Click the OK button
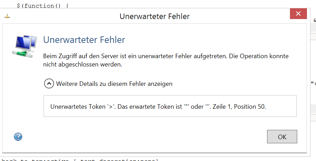The height and width of the screenshot is (161, 316). click(282, 137)
